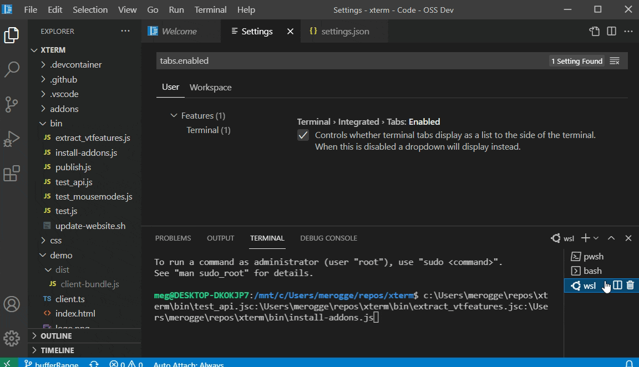This screenshot has height=367, width=639.
Task: Open the notifications bell
Action: [629, 363]
